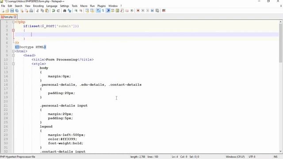Click the color:#ff3399; line
The width and height of the screenshot is (283, 159).
click(62, 139)
